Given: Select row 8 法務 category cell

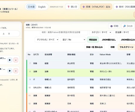Looking at the screenshot, I should [35, 72].
